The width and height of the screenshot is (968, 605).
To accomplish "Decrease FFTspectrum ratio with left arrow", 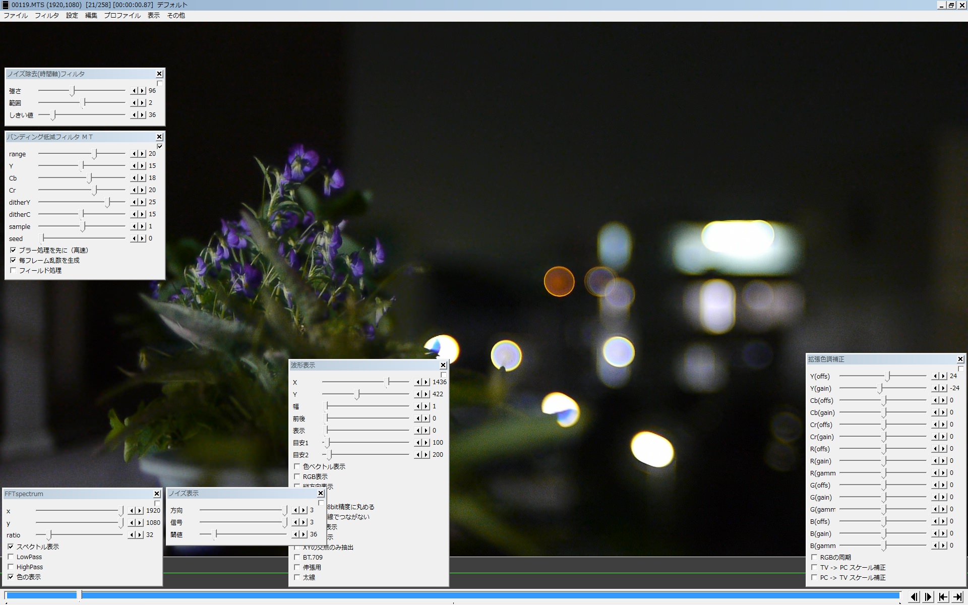I will pyautogui.click(x=132, y=535).
